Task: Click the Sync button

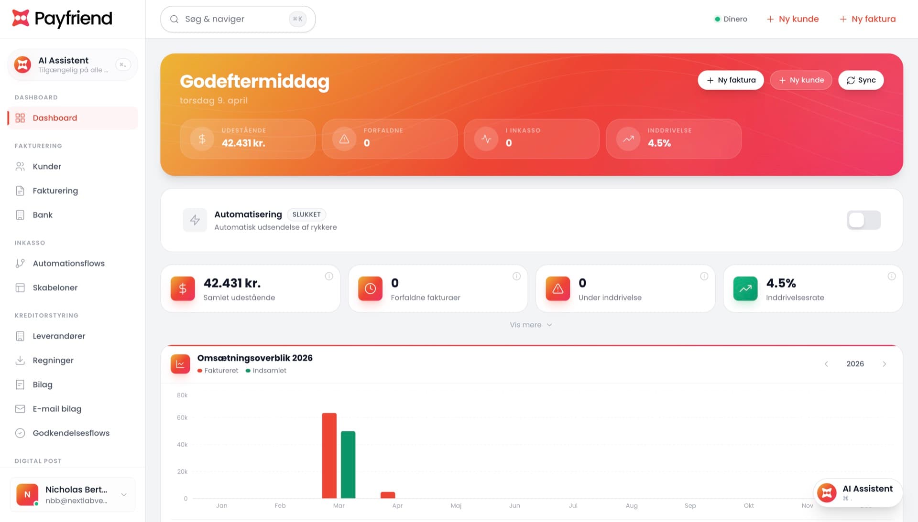Action: (861, 80)
